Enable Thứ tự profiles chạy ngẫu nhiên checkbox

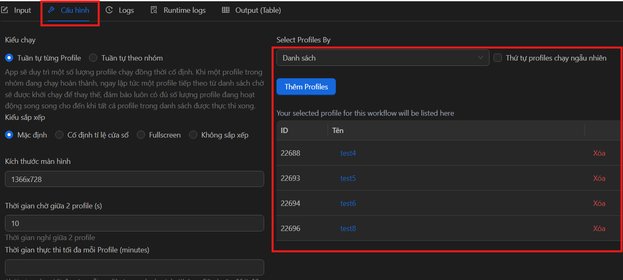coord(498,58)
